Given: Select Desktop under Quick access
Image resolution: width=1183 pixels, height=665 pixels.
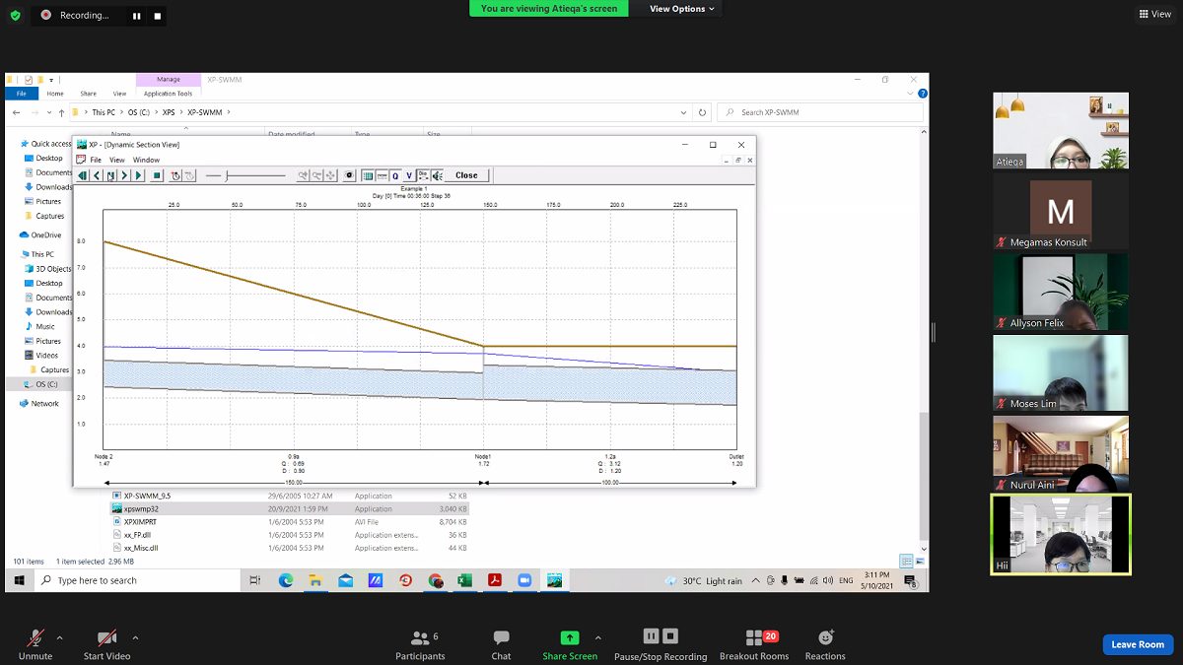Looking at the screenshot, I should pos(49,158).
